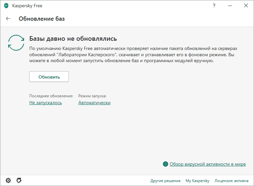254x186 pixels.
Task: Open support via the headset icon
Action: point(19,180)
